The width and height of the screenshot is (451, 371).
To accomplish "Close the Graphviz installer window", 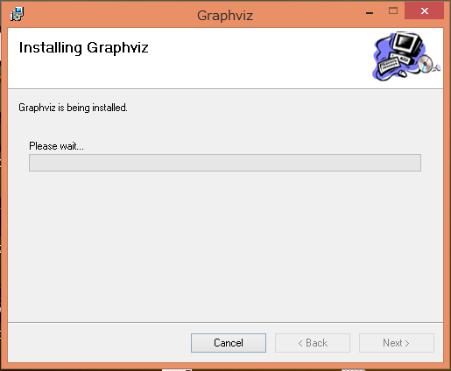I will point(425,11).
